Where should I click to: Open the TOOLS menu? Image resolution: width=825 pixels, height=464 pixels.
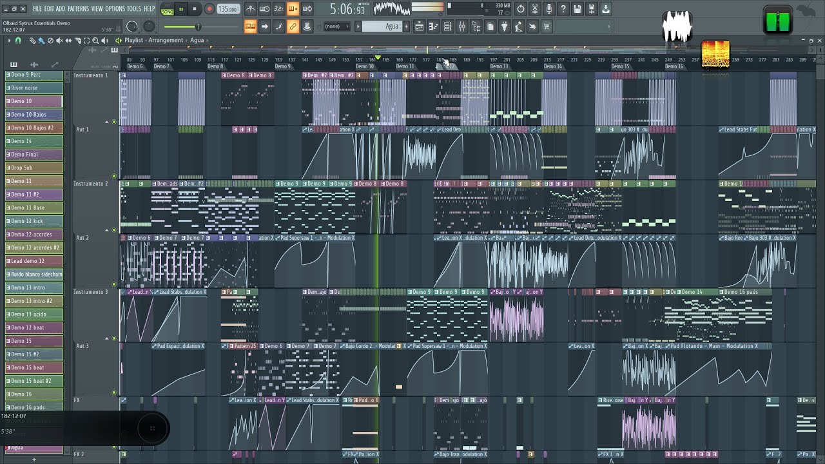133,9
